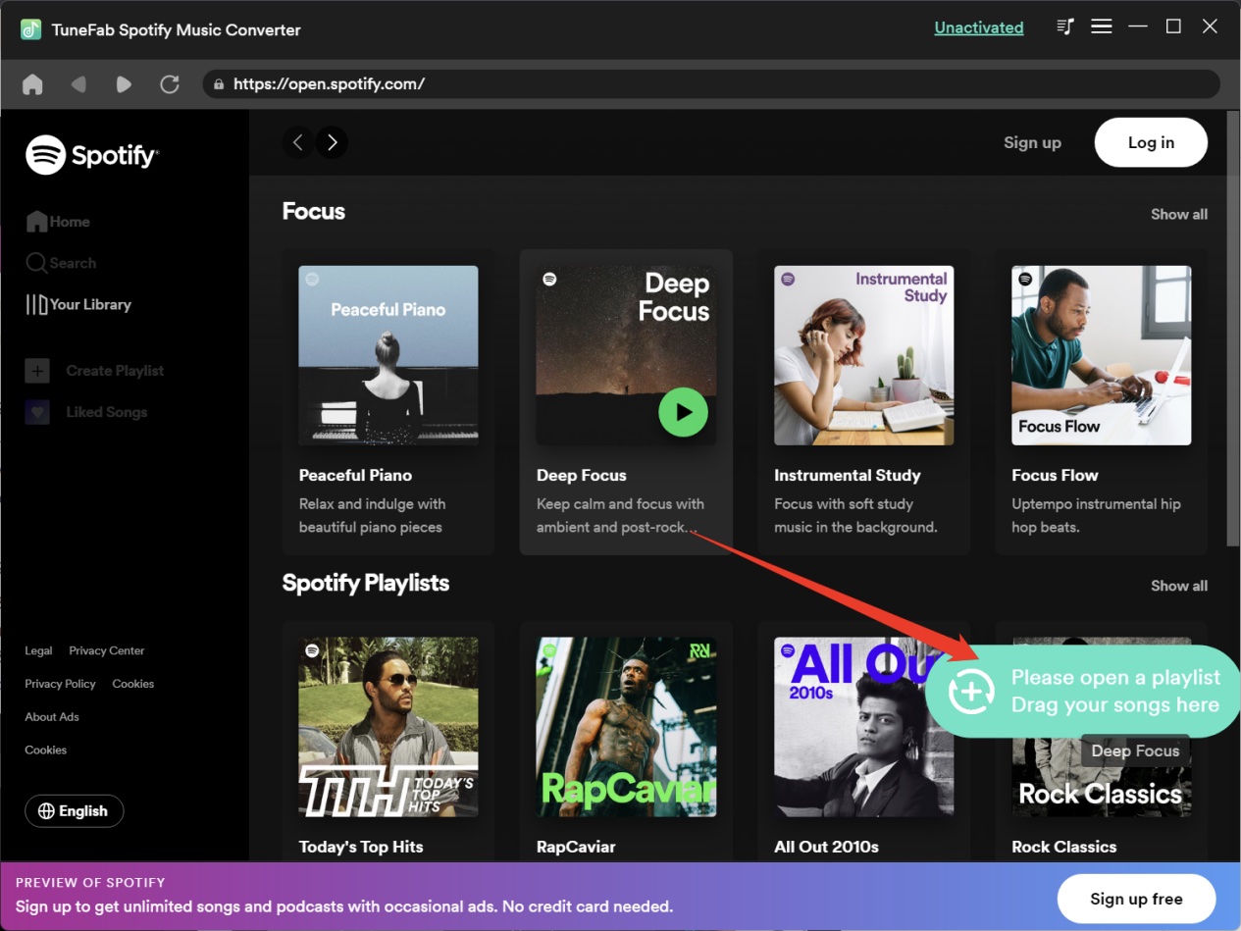Click the Instrumental Study title text

coord(848,475)
